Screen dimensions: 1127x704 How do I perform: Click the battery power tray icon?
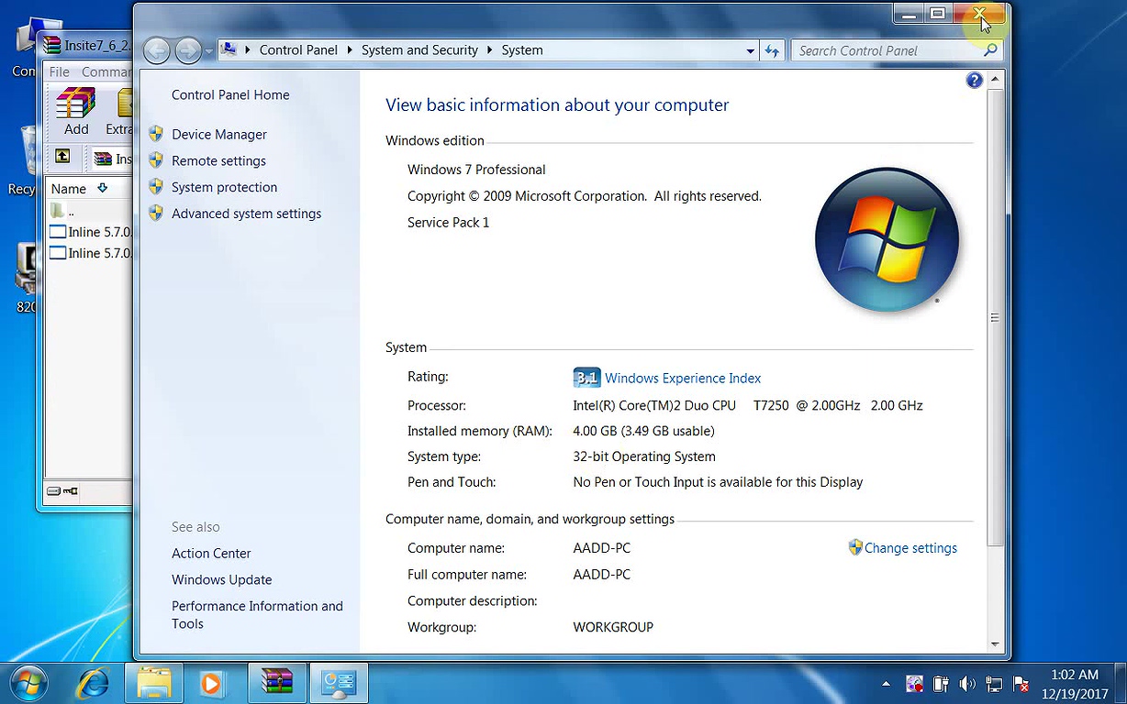[x=941, y=684]
